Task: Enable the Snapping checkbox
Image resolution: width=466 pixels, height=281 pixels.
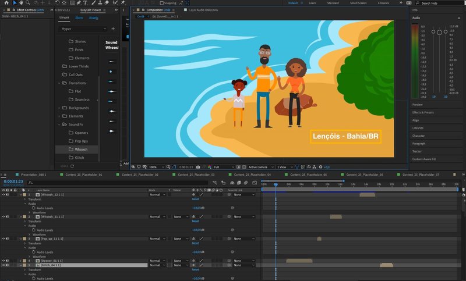Action: (162, 3)
